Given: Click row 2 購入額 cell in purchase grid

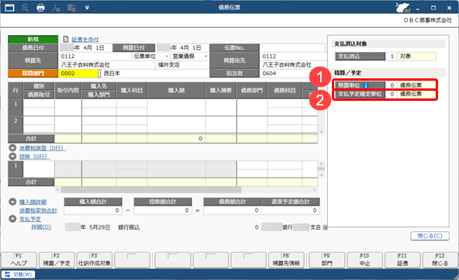Looking at the screenshot, I should pyautogui.click(x=176, y=125).
